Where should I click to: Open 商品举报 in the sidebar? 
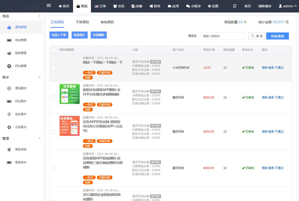[x=20, y=150]
